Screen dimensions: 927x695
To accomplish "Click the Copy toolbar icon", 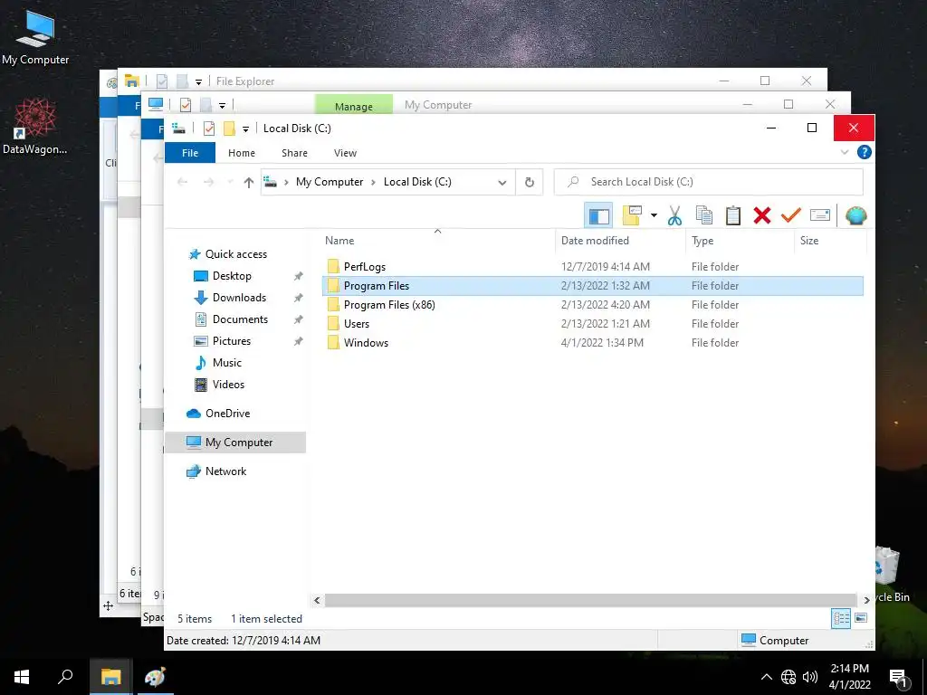I will (703, 215).
